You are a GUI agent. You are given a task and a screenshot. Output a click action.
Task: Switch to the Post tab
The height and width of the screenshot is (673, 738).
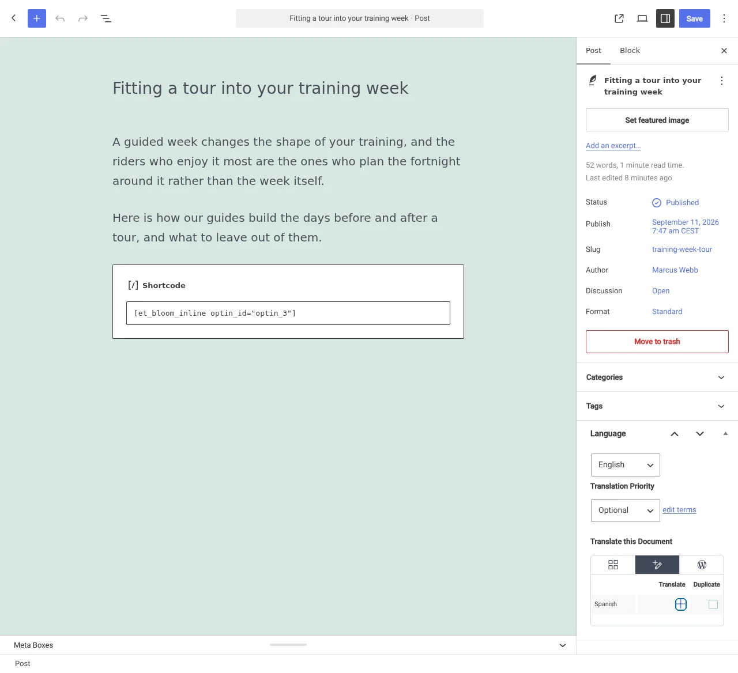(593, 51)
